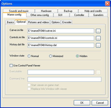Browse for the History.dat file
111x108 pixels.
(98, 45)
